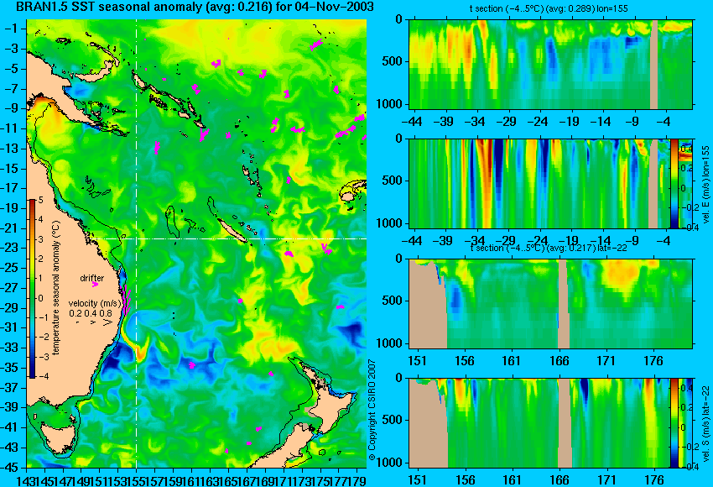
Task: Click the horizontal dashed white line at latitude -22
Action: point(229,238)
